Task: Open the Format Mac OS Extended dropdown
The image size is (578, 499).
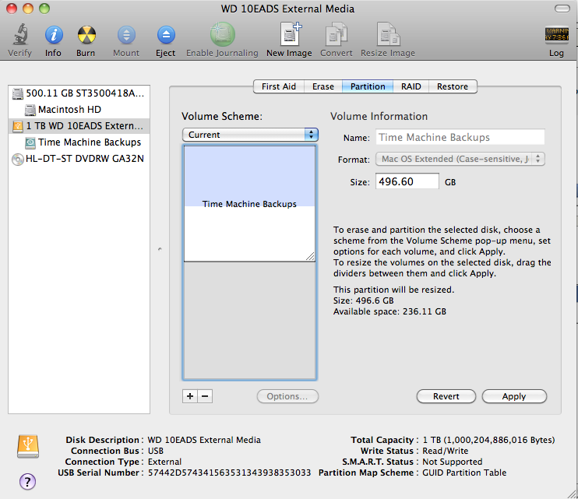Action: [460, 159]
